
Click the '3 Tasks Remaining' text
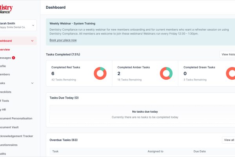pyautogui.click(x=195, y=80)
